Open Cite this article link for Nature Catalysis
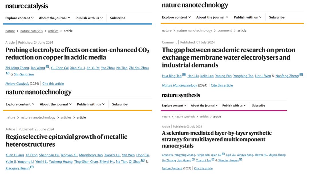Viewport: 309px width, 174px height. pyautogui.click(x=53, y=84)
